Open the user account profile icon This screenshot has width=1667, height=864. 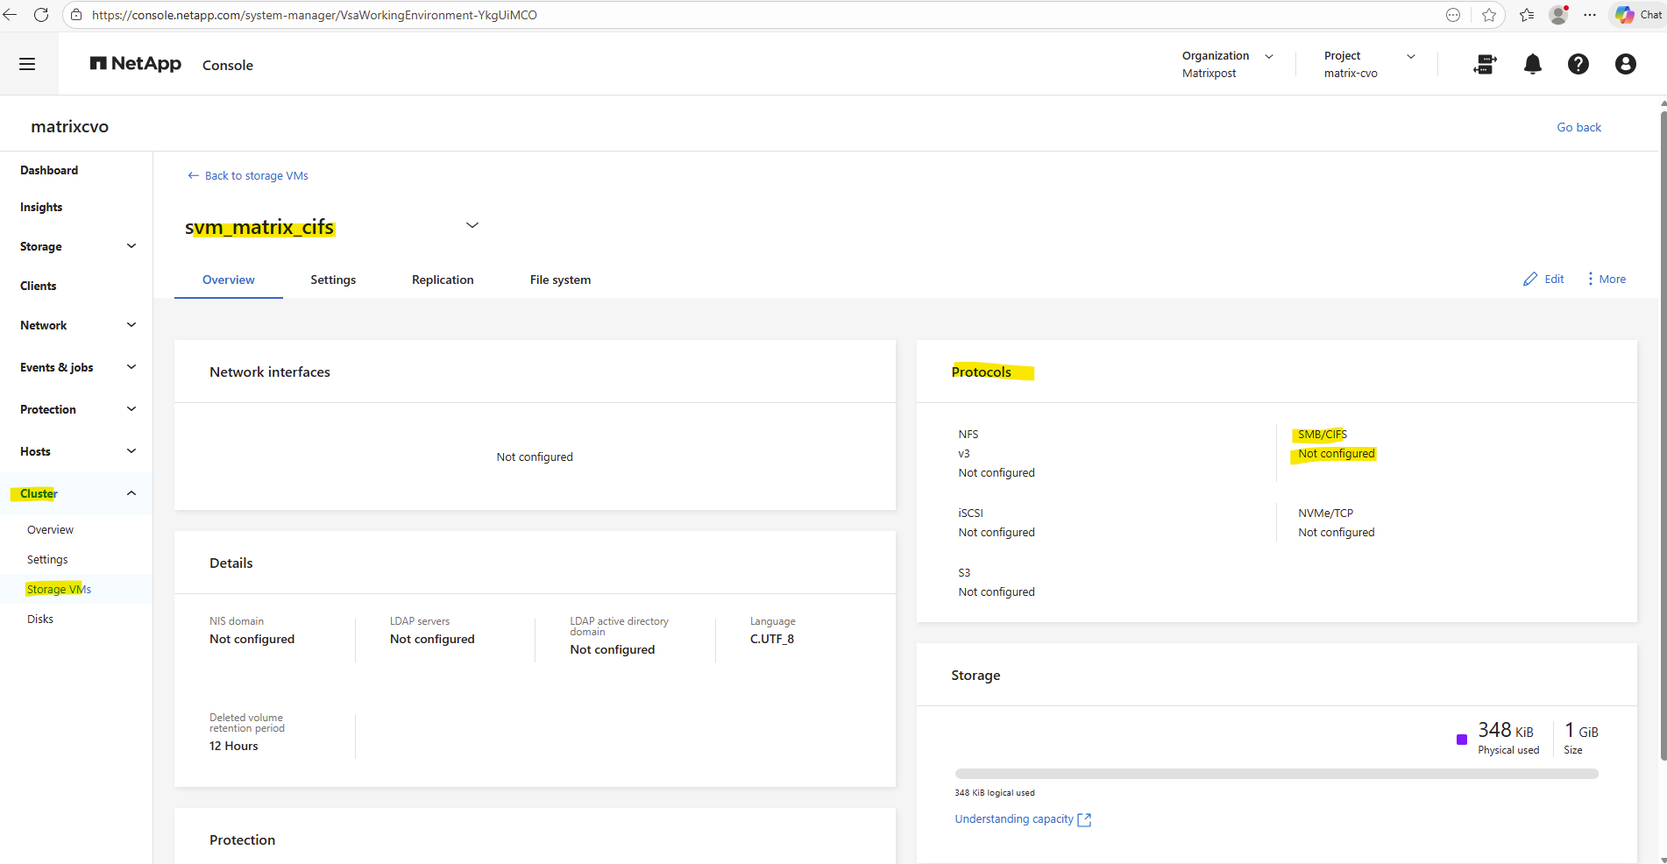[1625, 64]
